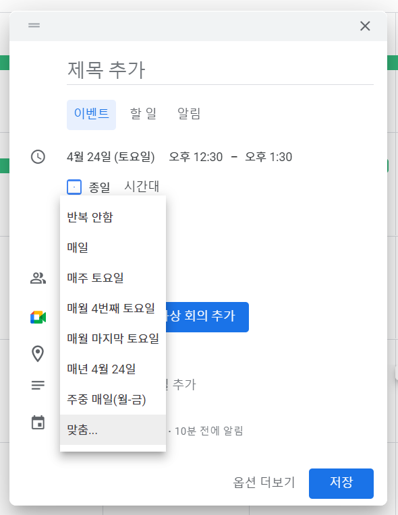Choose 매주 토요일 repeat option
The height and width of the screenshot is (515, 398).
tap(113, 278)
